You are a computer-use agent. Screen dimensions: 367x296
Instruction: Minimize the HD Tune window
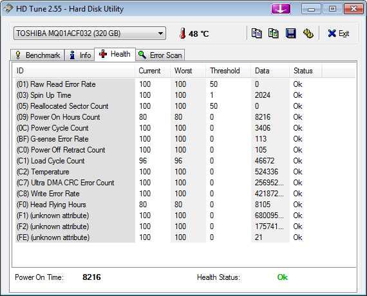pos(311,9)
